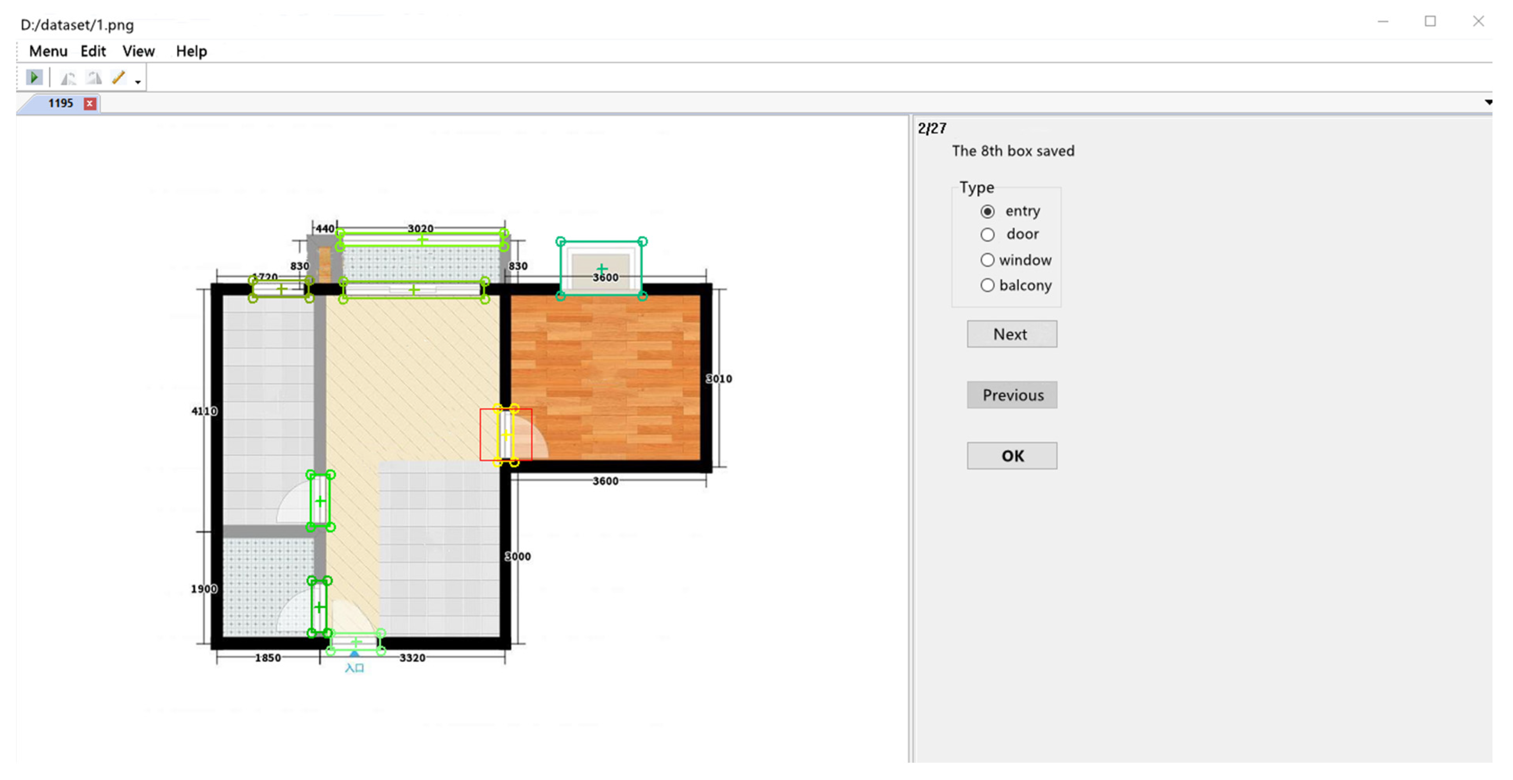Image resolution: width=1513 pixels, height=780 pixels.
Task: Click the green play icon in toolbar
Action: click(35, 77)
